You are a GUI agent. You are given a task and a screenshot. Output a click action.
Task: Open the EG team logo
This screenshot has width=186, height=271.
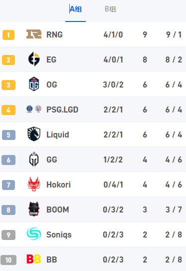[x=34, y=59]
